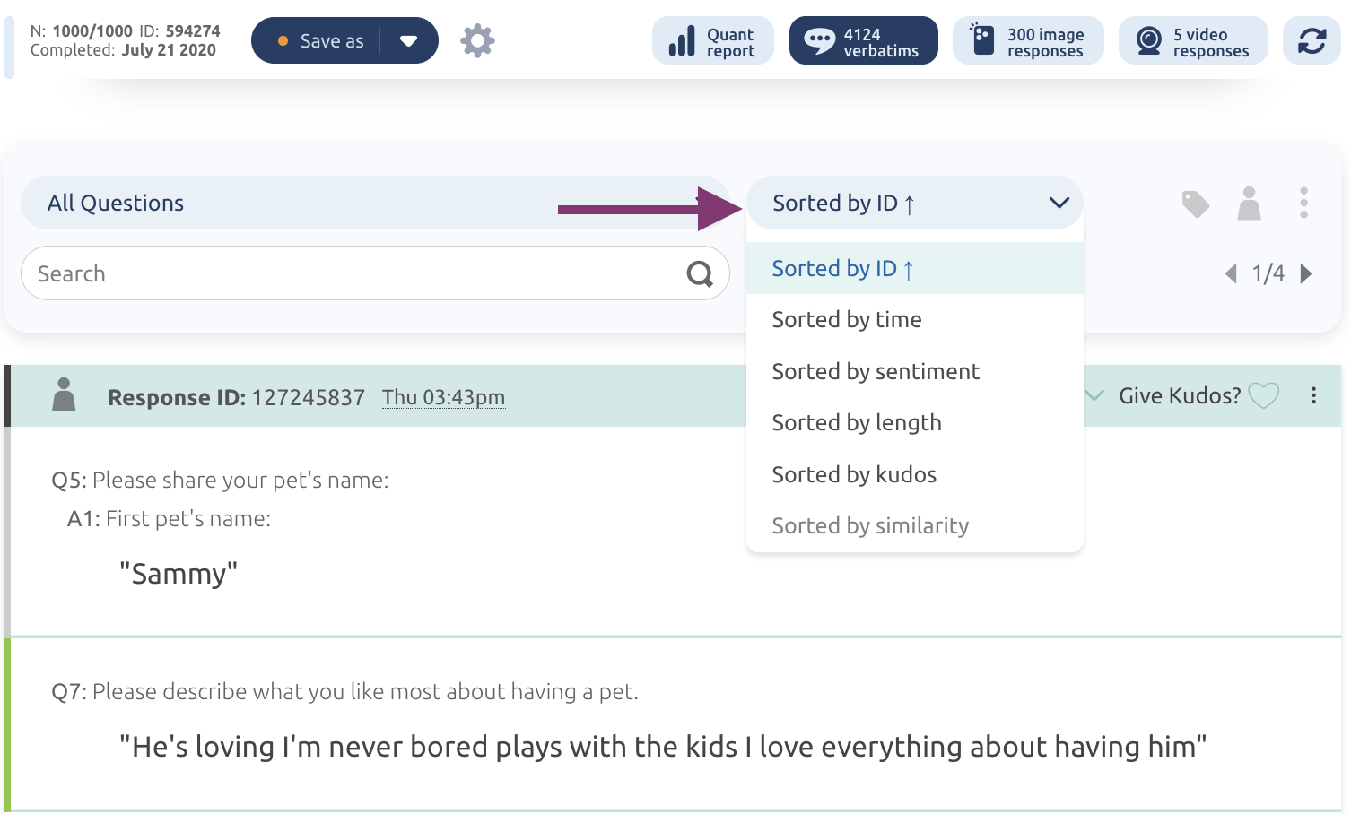1351x814 pixels.
Task: Click the tag icon in filter bar
Action: click(1196, 204)
